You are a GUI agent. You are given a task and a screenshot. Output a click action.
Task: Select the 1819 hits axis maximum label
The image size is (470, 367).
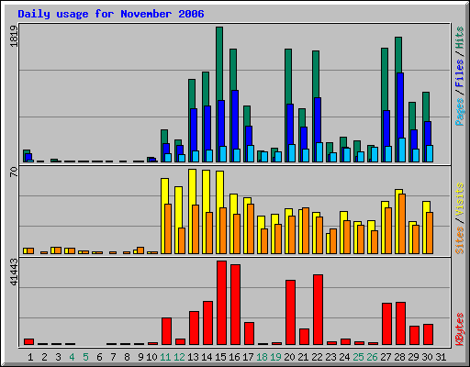(x=15, y=36)
